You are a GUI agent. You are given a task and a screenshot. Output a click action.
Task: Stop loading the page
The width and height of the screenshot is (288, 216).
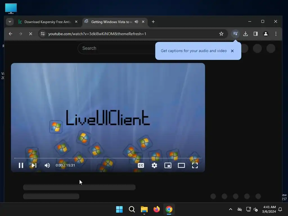[x=31, y=34]
